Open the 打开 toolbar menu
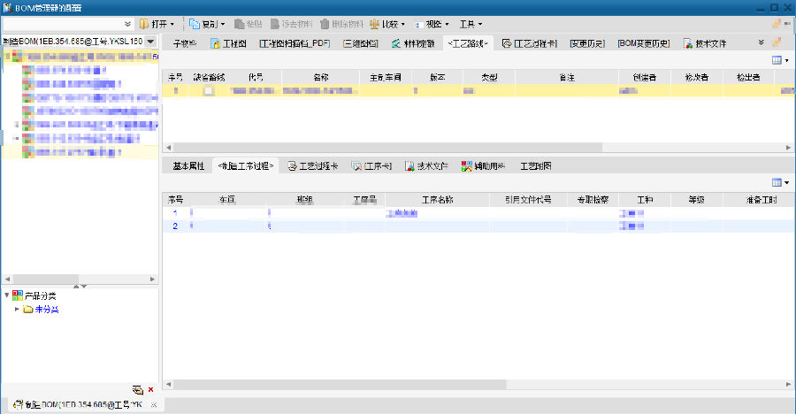The width and height of the screenshot is (796, 414). 157,24
